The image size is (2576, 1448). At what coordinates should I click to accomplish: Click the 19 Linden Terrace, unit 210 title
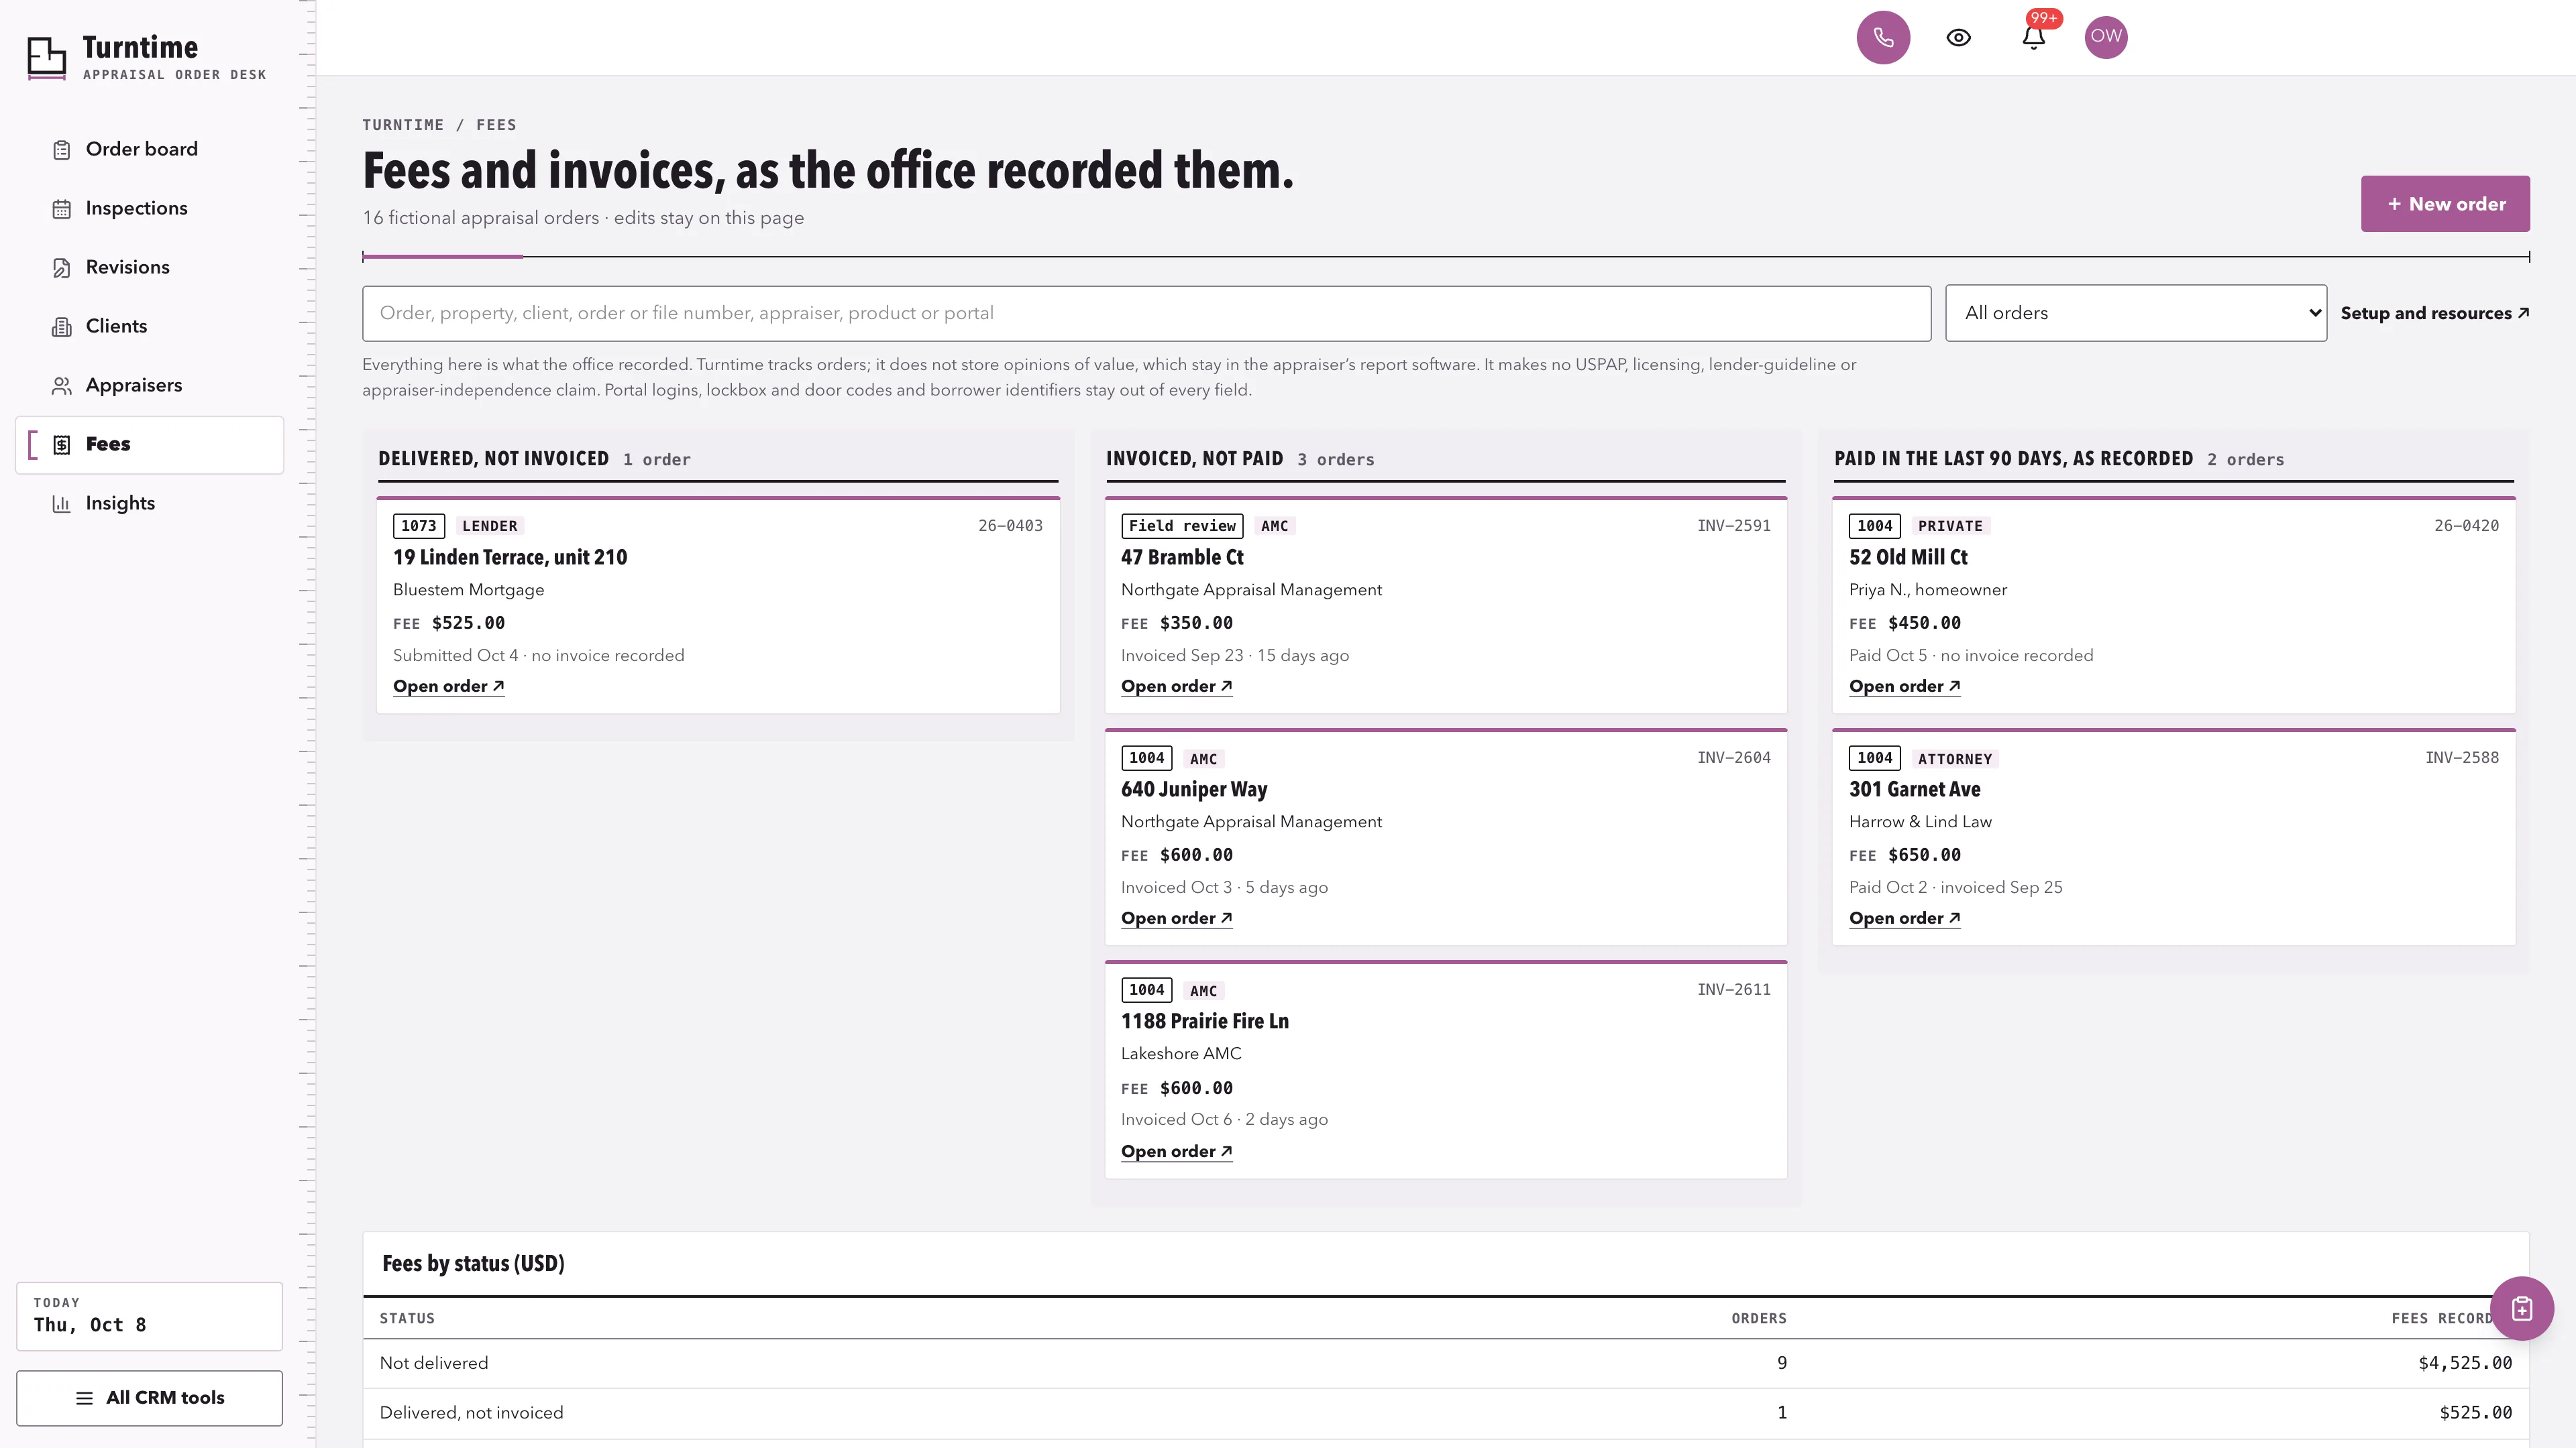tap(510, 556)
